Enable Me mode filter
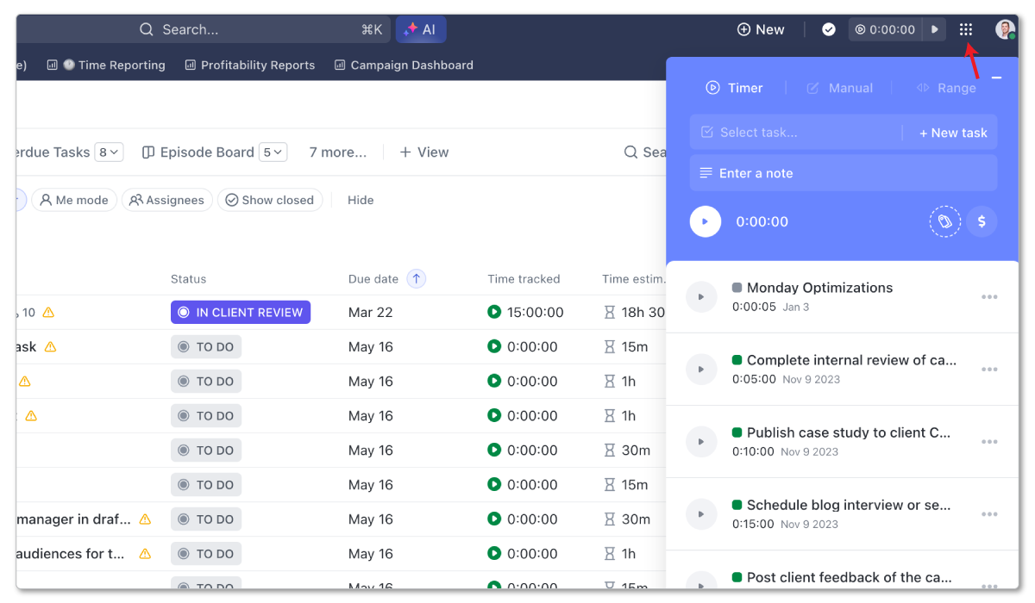The image size is (1035, 603). pos(74,199)
